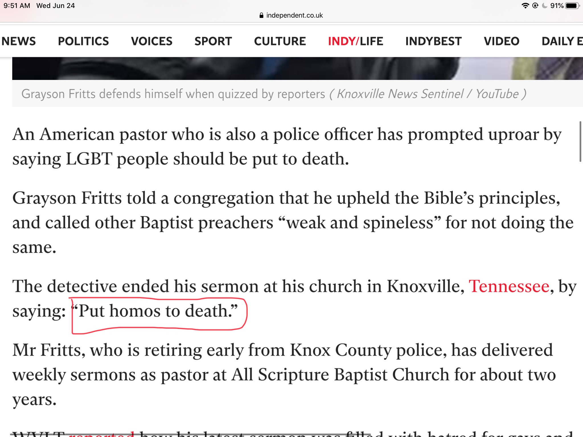The image size is (583, 437).
Task: Switch to the INDY/LIFE section
Action: pyautogui.click(x=356, y=41)
